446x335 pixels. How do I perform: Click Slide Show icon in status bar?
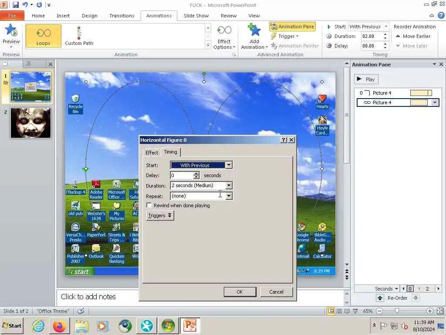[x=355, y=311]
